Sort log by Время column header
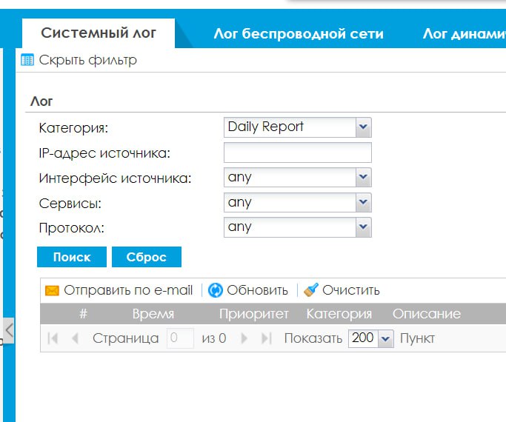The image size is (506, 422). [x=153, y=313]
